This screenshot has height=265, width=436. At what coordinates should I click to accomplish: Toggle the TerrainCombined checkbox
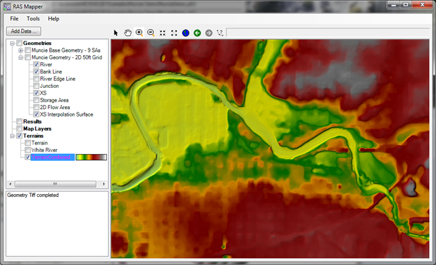click(x=27, y=157)
